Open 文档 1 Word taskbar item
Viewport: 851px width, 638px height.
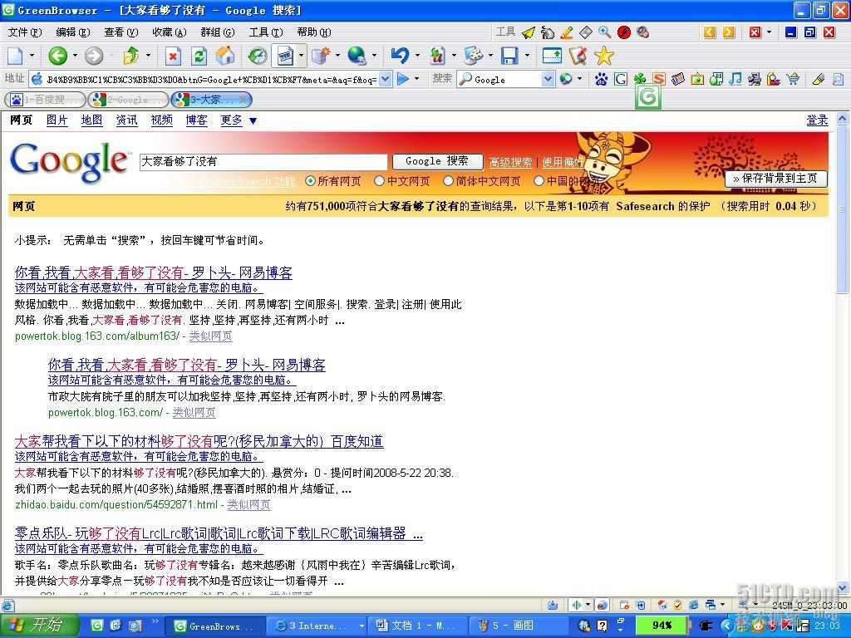point(416,626)
